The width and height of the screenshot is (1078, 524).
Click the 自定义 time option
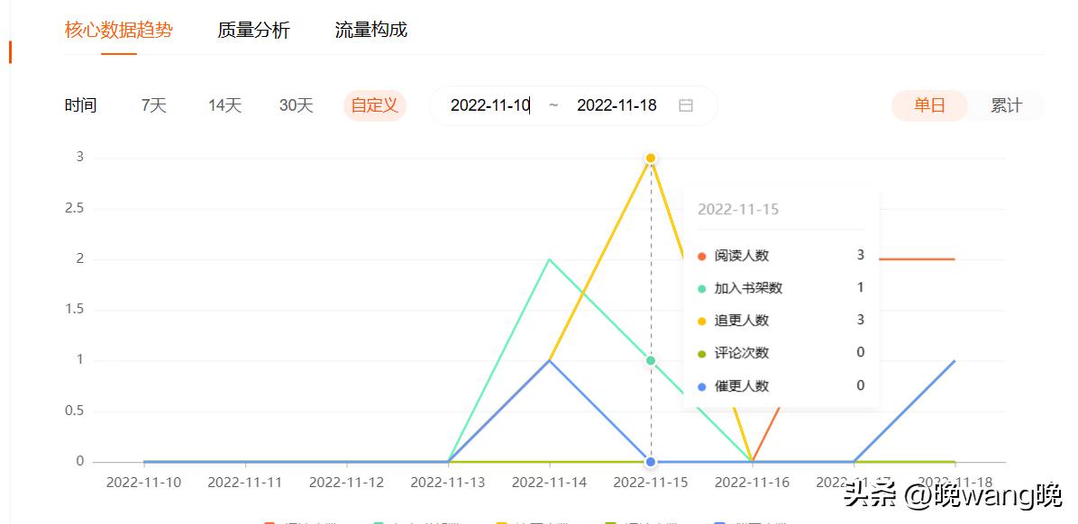tap(374, 104)
